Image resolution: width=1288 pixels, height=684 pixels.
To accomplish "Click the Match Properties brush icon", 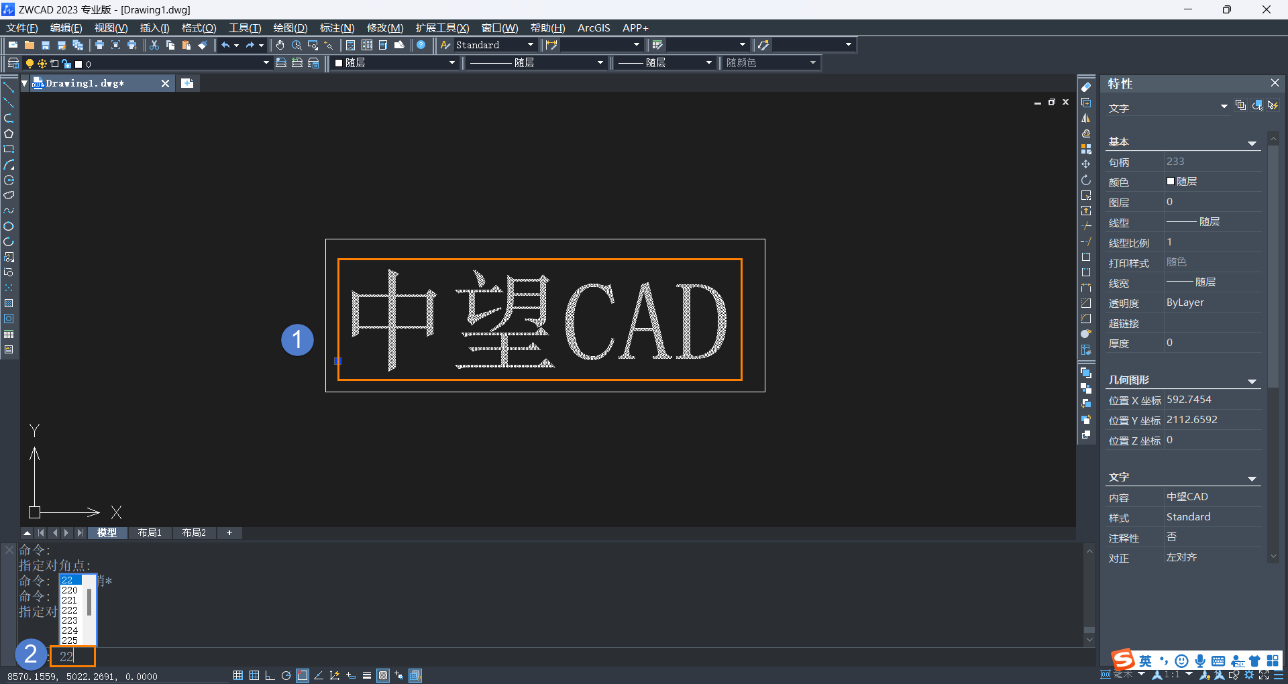I will [x=203, y=45].
